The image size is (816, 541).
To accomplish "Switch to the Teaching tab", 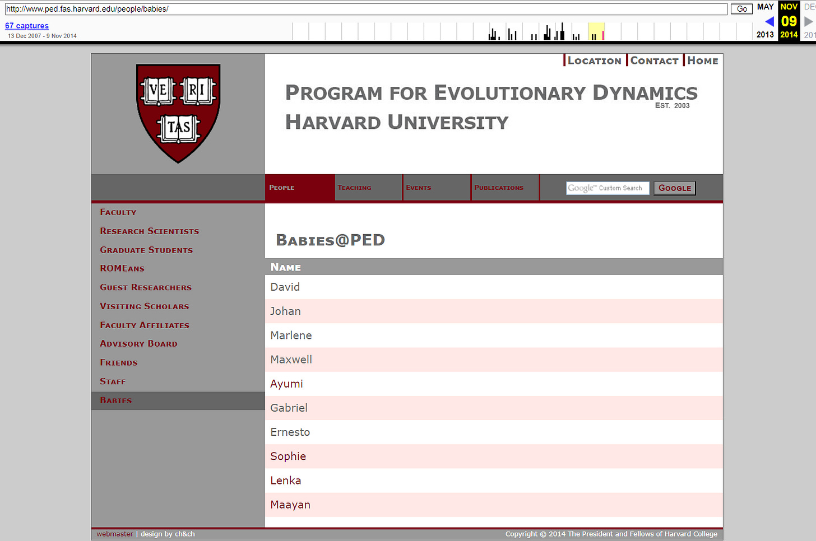I will tap(368, 188).
